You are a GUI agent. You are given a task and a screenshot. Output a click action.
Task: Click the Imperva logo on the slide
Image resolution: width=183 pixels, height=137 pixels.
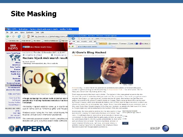tap(30, 128)
